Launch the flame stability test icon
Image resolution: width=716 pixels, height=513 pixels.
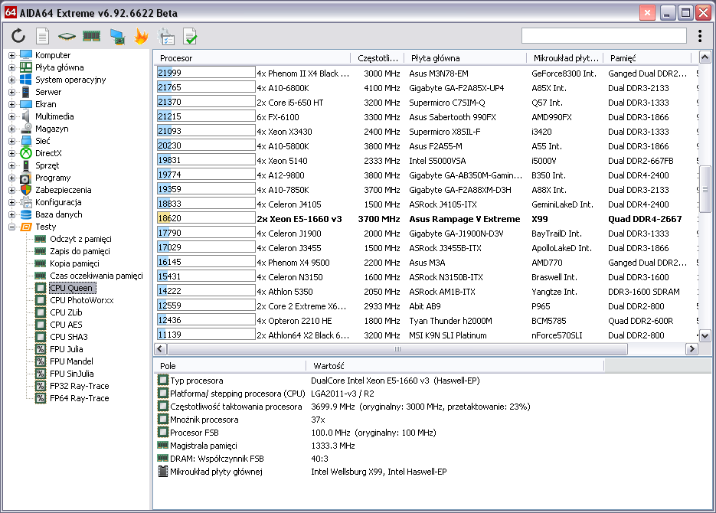click(x=141, y=36)
